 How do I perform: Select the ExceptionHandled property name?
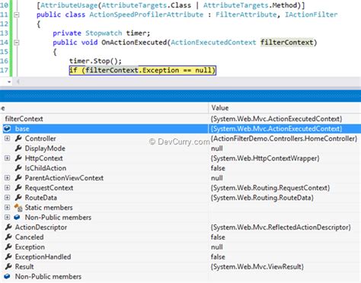(43, 257)
